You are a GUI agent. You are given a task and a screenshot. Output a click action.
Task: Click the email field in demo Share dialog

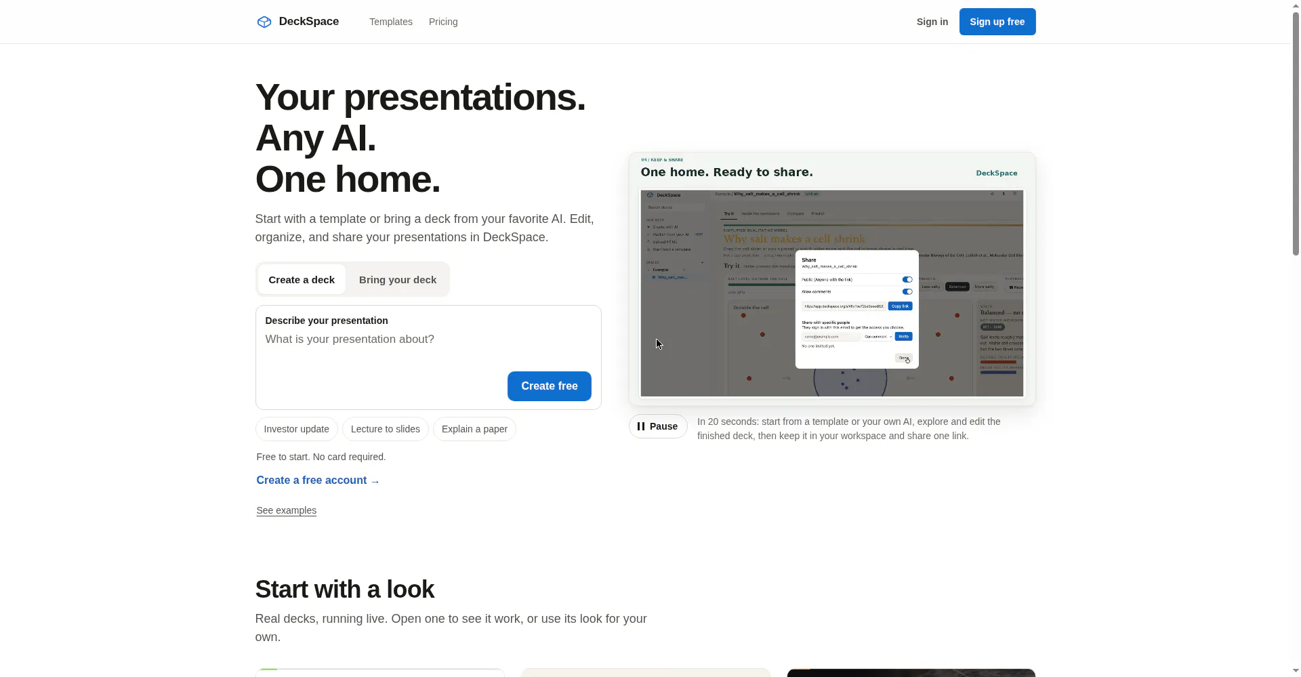[831, 337]
